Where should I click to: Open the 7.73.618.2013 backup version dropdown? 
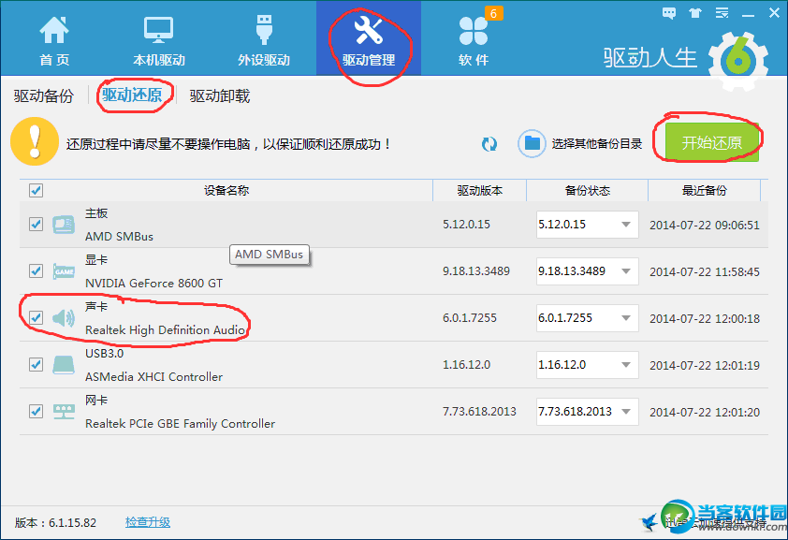click(x=588, y=412)
